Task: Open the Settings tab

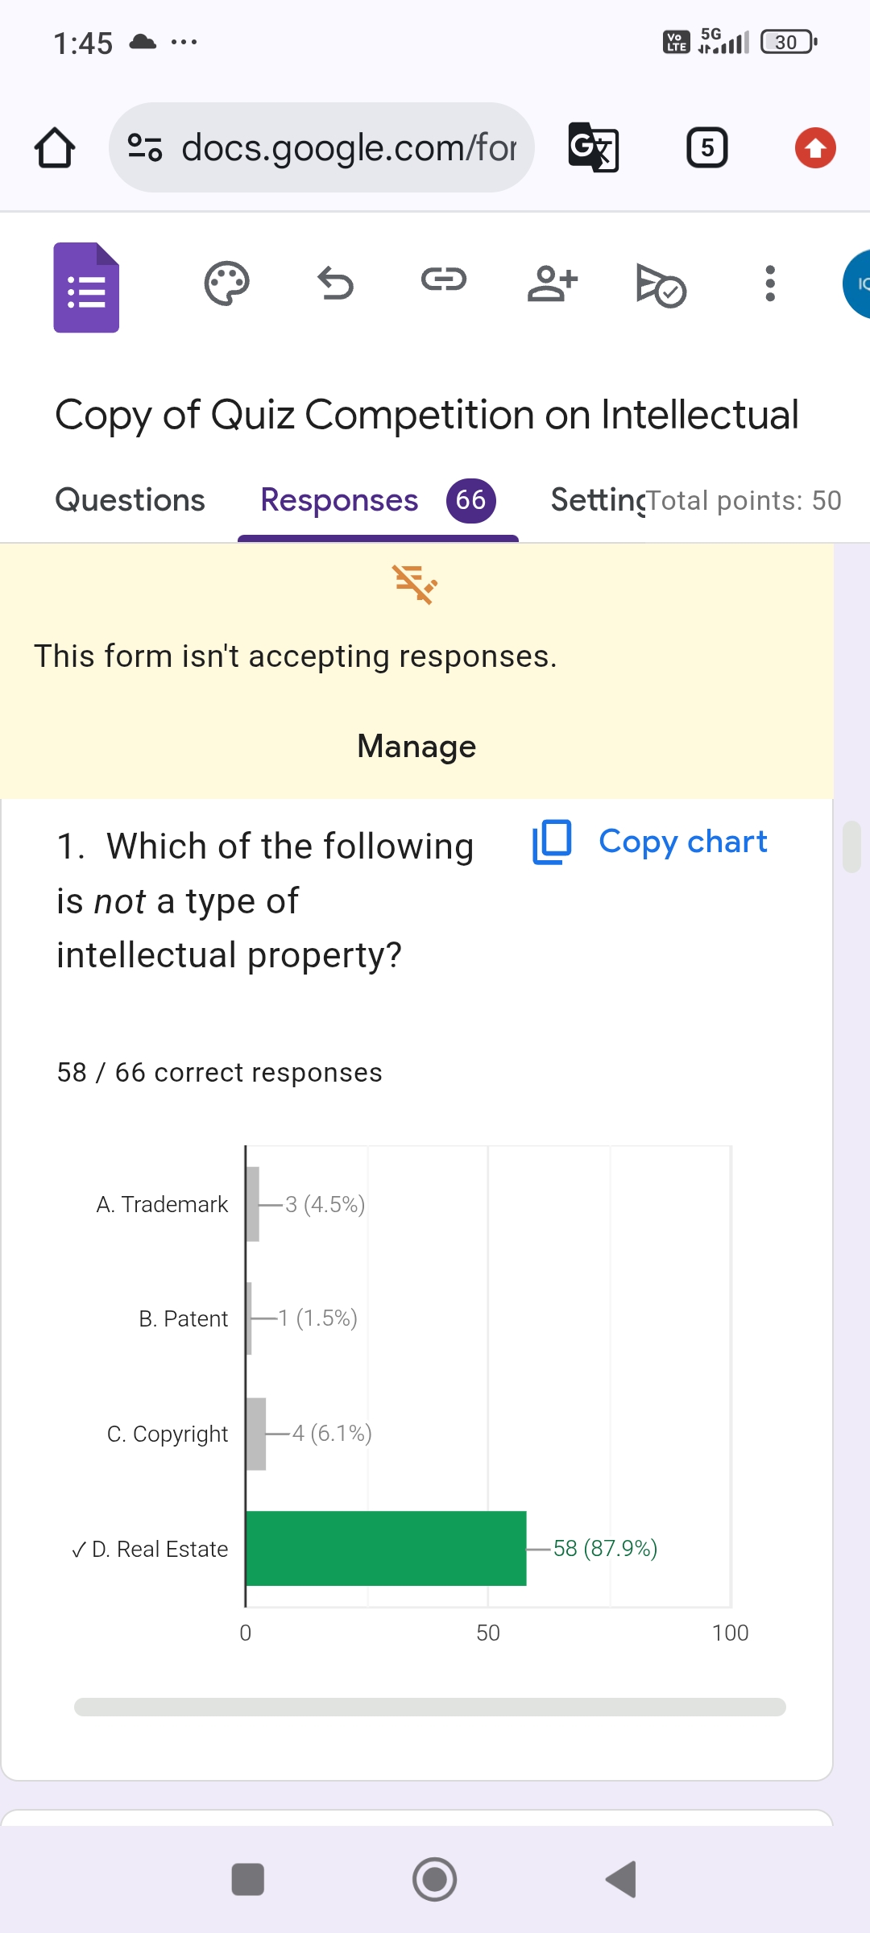Action: click(596, 500)
